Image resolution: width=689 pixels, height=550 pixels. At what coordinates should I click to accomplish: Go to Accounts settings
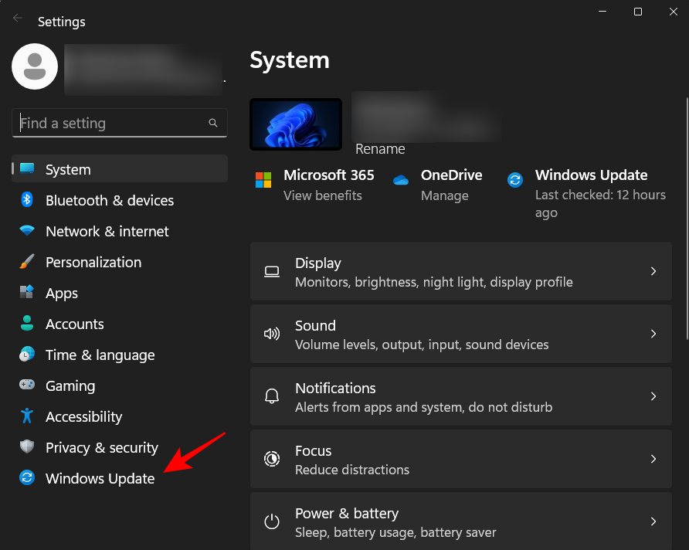point(120,324)
